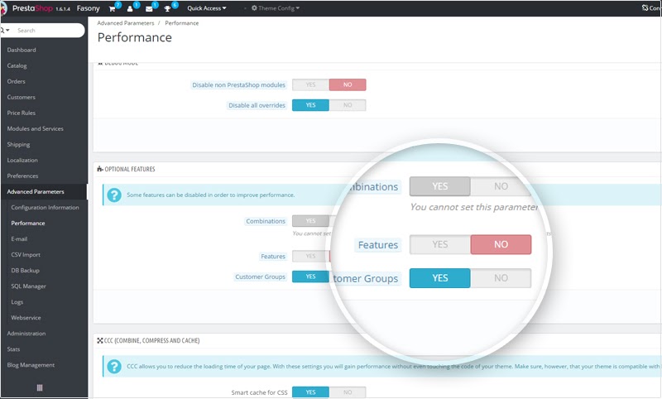Click into the sidebar Search field

48,31
